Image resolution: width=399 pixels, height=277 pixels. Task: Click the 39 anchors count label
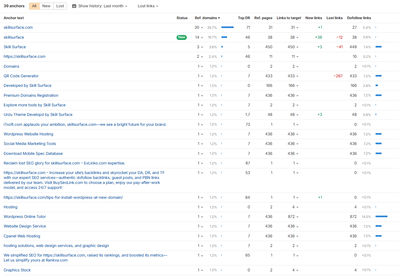[14, 6]
